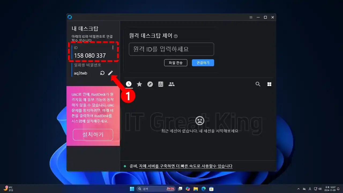Open the RustDesk hamburger settings menu
The width and height of the screenshot is (343, 193).
point(251,17)
